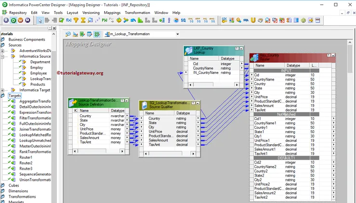Image resolution: width=356 pixels, height=203 pixels.
Task: Add Sorter transformation A-Z icon
Action: click(x=169, y=20)
